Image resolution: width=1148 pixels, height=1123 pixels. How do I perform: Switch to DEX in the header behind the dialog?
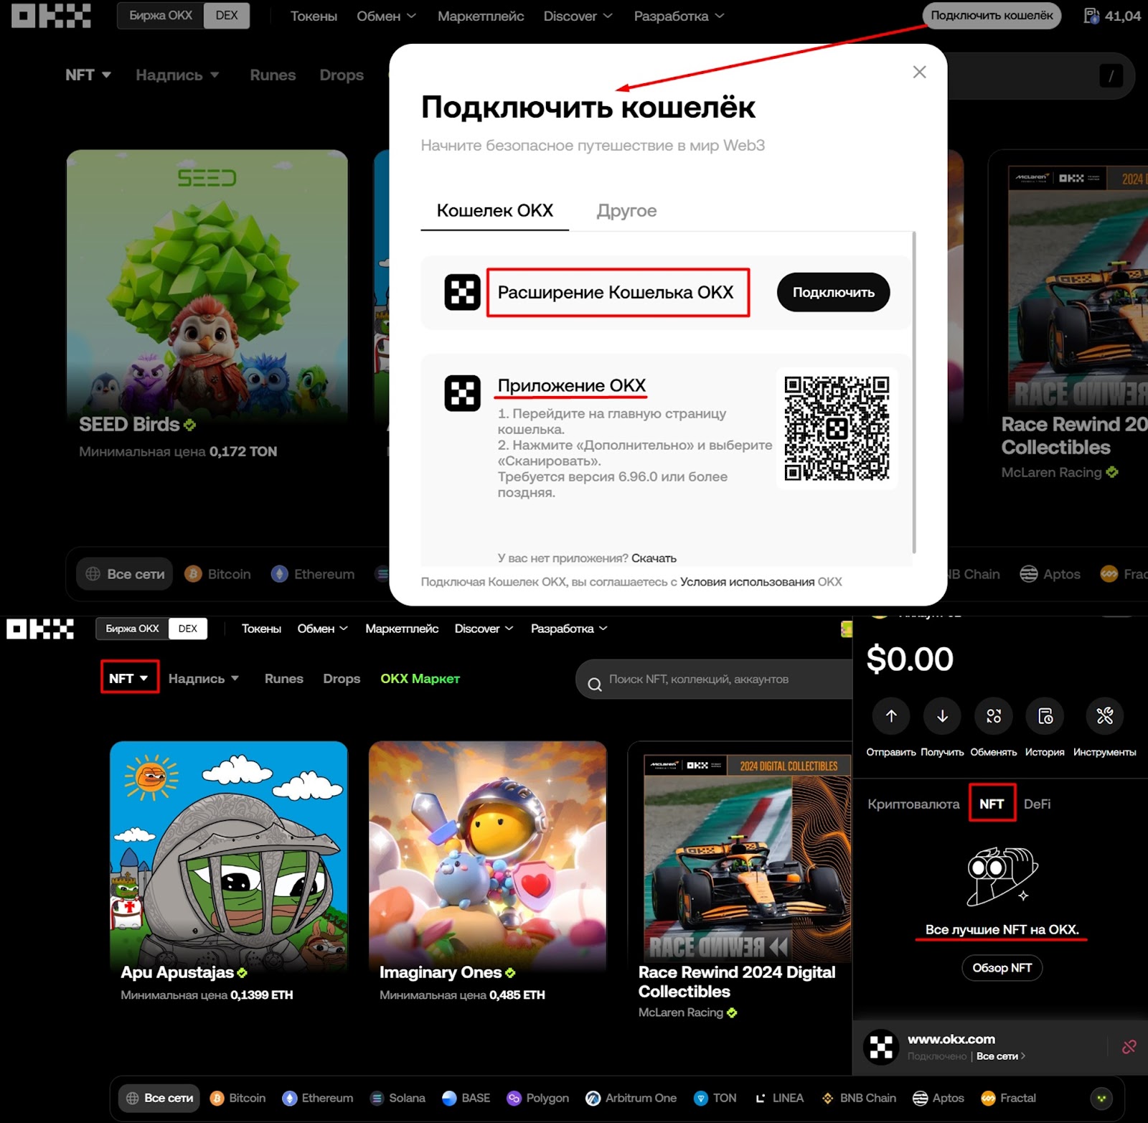(x=227, y=15)
